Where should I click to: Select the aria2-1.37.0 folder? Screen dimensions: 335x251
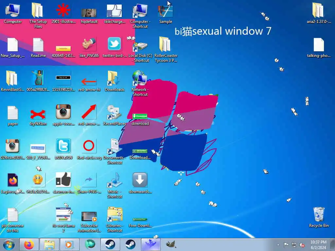click(319, 13)
